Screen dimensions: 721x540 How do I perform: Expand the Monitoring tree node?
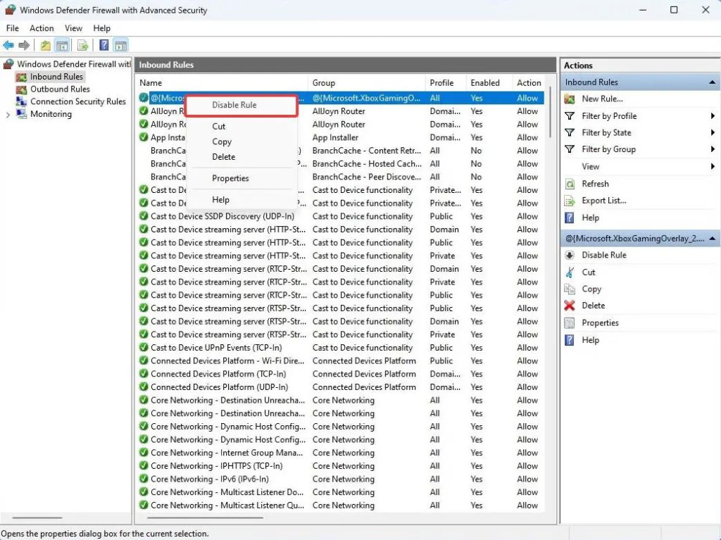(x=8, y=115)
